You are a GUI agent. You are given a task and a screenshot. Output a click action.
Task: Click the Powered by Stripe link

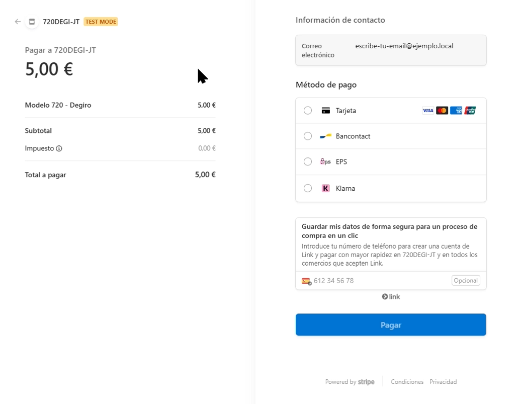click(x=350, y=382)
